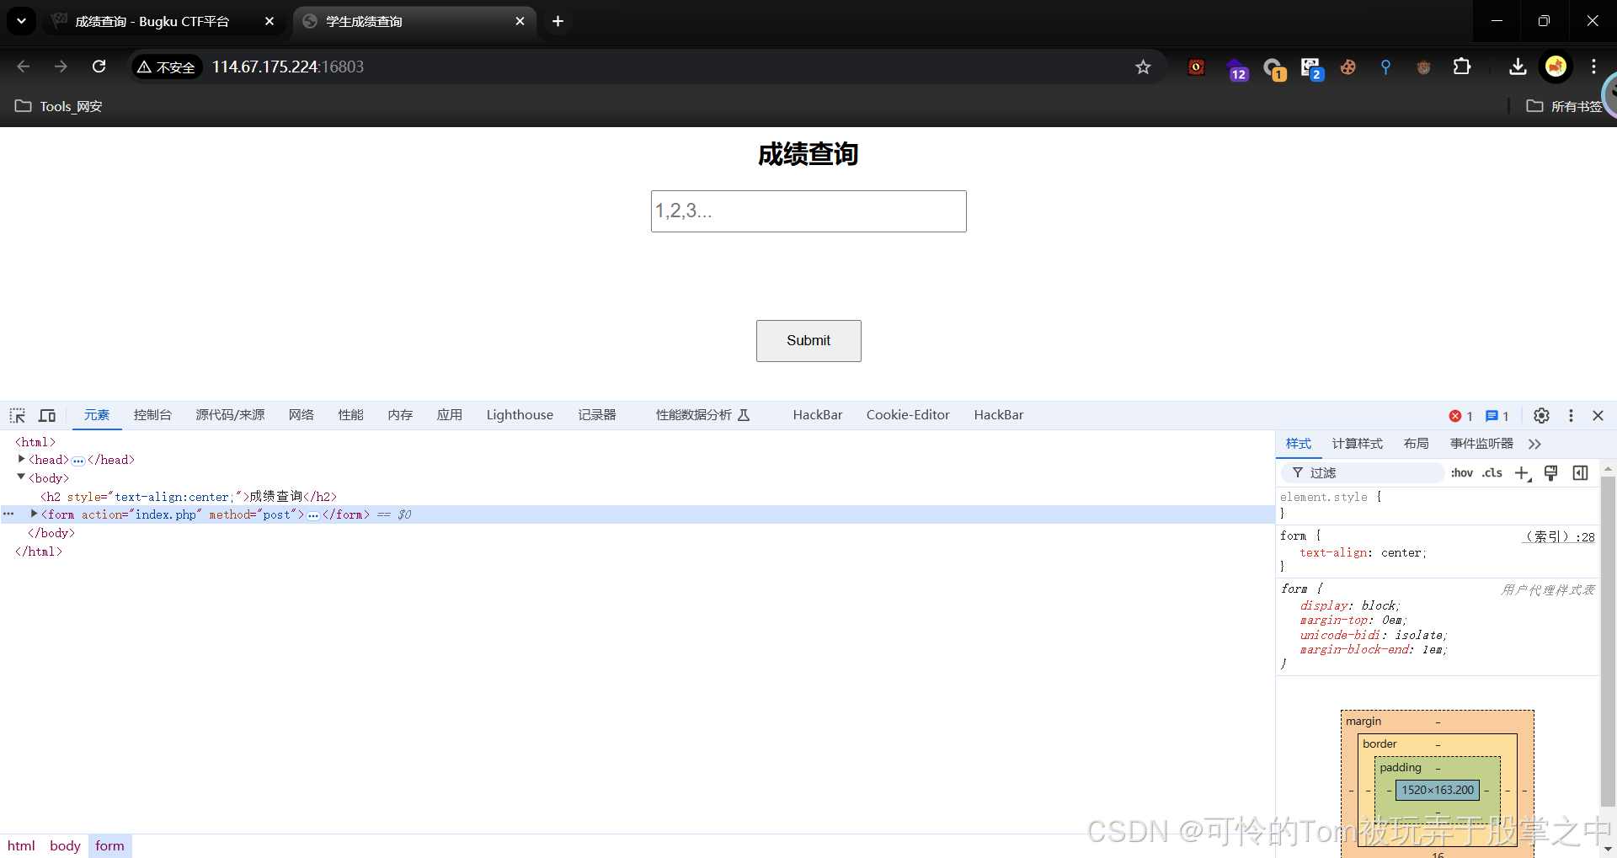Toggle the device emulation toolbar
This screenshot has width=1617, height=858.
(47, 414)
